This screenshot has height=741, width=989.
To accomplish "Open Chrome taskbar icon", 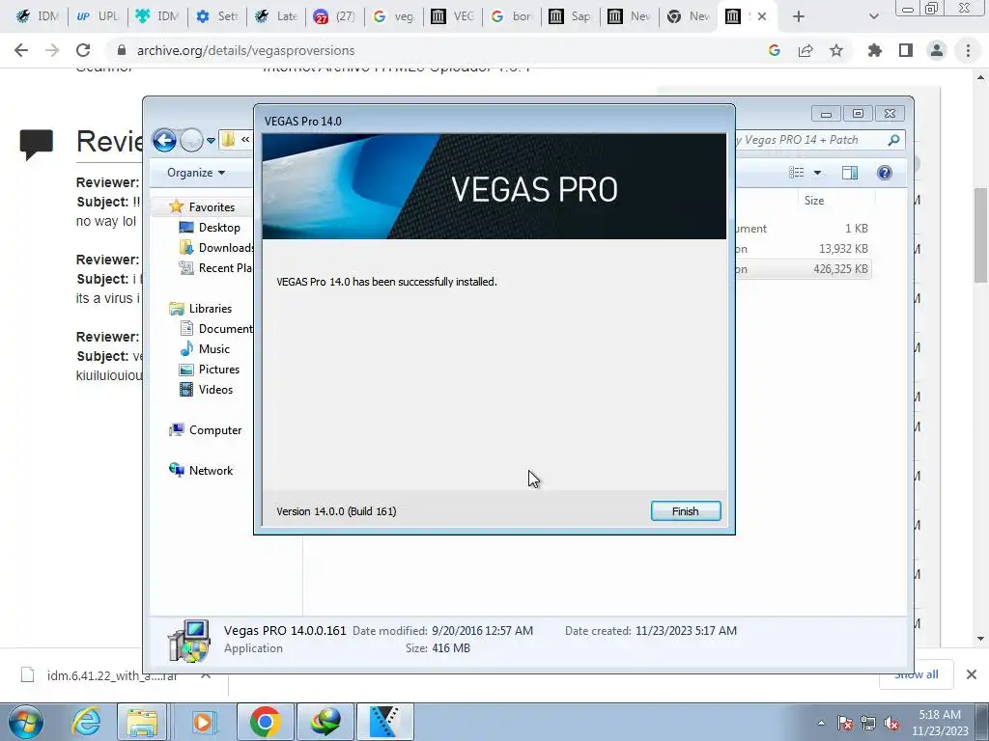I will point(266,722).
